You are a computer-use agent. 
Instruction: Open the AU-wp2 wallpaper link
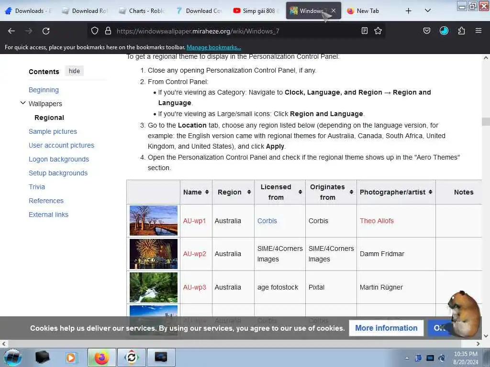pos(195,254)
